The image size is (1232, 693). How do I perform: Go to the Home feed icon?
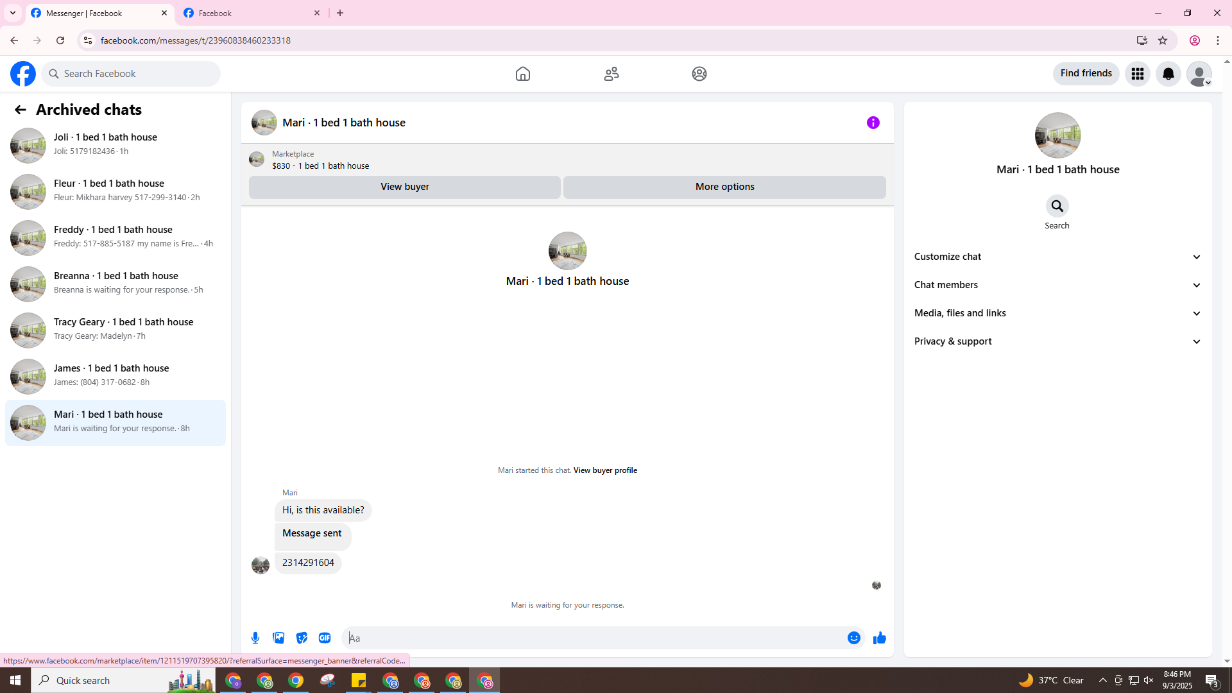coord(523,74)
